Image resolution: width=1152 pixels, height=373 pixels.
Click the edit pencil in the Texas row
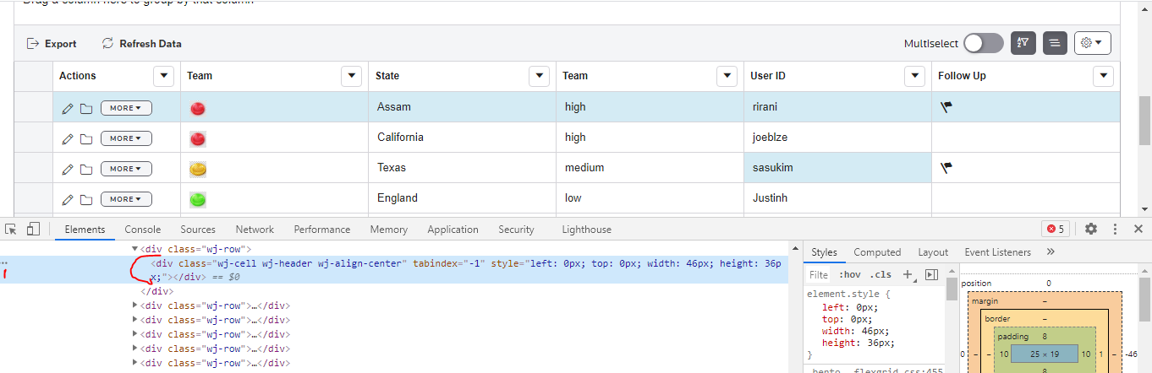(x=68, y=169)
